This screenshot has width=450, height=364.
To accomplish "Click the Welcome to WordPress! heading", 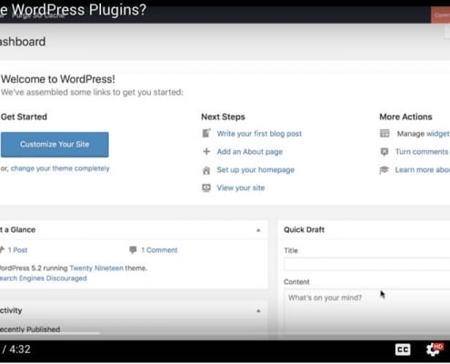I will pyautogui.click(x=58, y=79).
